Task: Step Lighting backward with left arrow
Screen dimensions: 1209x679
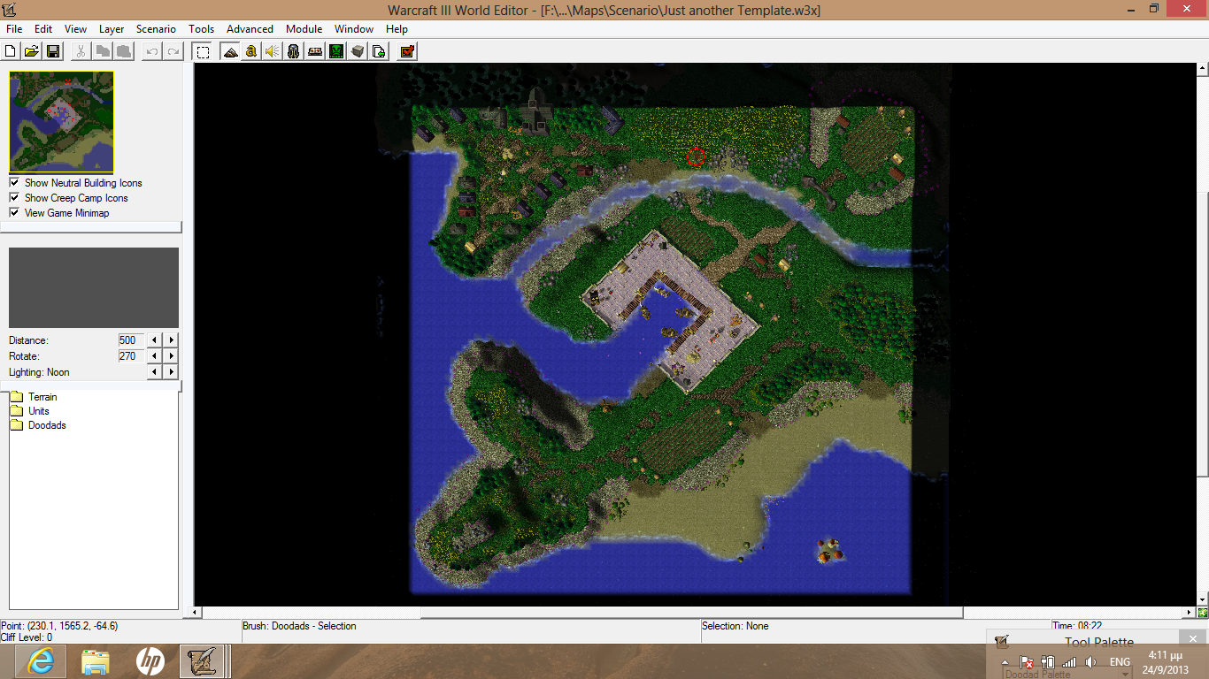Action: [x=155, y=372]
